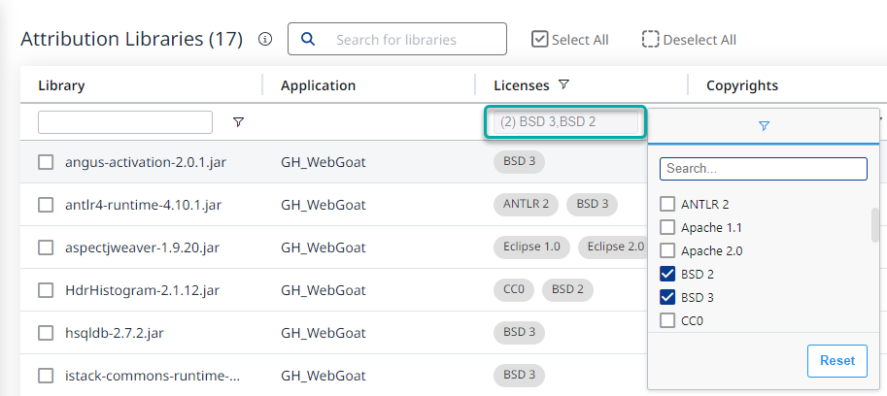Select the angus-activation-2.0.1.jar row checkbox
This screenshot has height=396, width=887.
46,162
